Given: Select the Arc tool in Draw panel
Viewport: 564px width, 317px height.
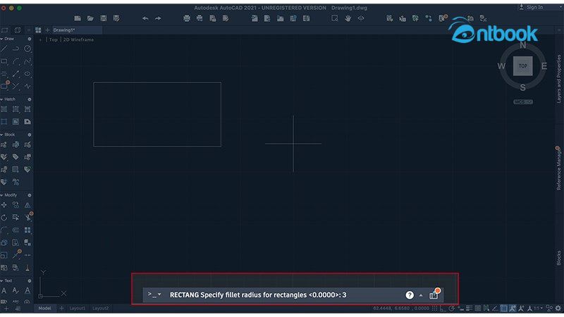Looking at the screenshot, I should tap(16, 61).
